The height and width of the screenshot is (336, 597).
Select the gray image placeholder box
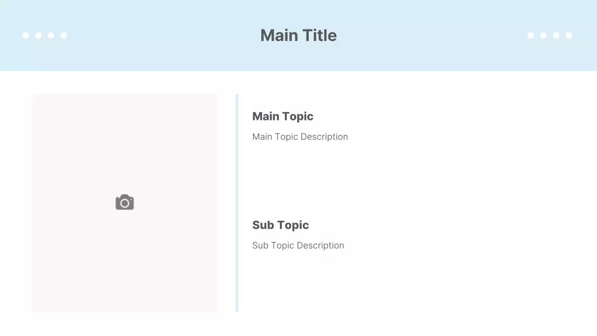coord(125,140)
